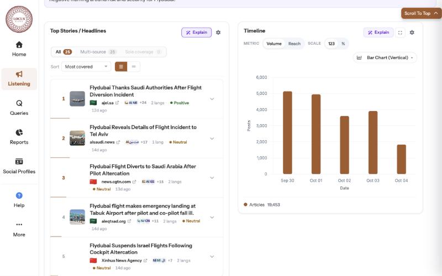Go to Queries in the sidebar
This screenshot has width=442, height=276.
(x=19, y=108)
